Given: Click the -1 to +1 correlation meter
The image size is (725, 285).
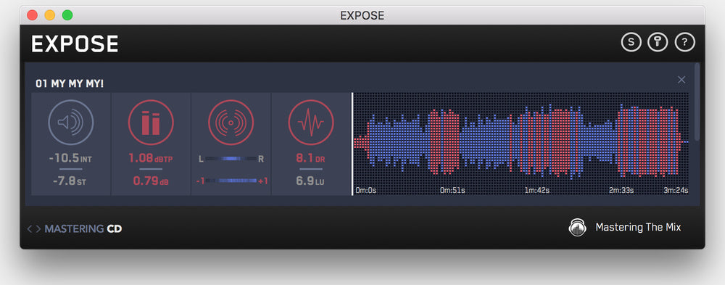Looking at the screenshot, I should [231, 181].
